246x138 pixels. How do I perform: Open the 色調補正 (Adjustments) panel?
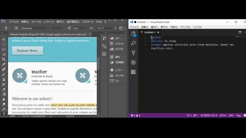(117, 62)
